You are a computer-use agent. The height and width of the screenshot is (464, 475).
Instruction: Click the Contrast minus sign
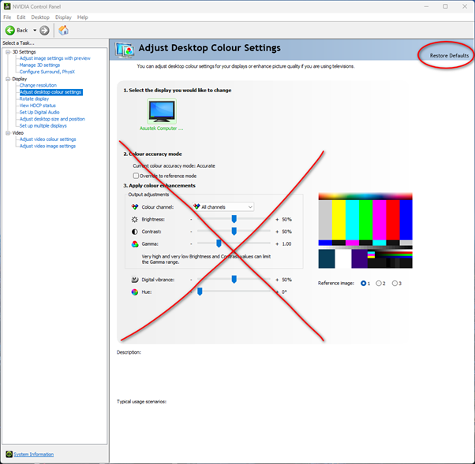pos(191,232)
